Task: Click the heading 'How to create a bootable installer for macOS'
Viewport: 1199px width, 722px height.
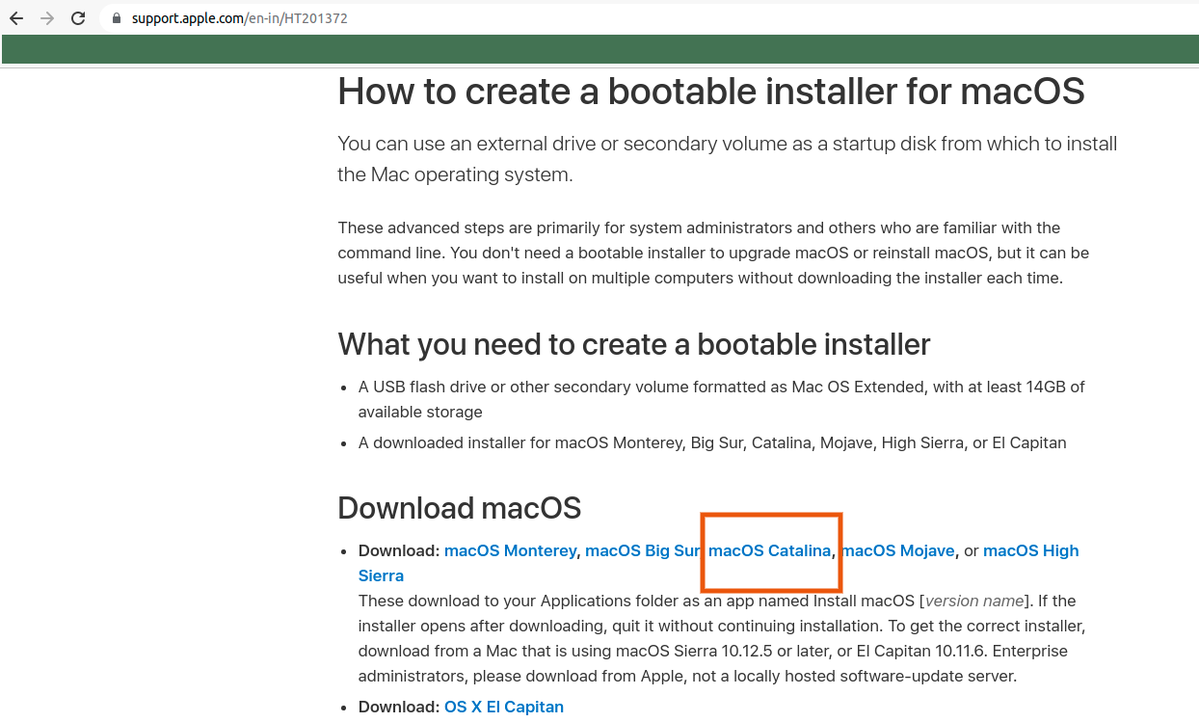Action: [711, 92]
